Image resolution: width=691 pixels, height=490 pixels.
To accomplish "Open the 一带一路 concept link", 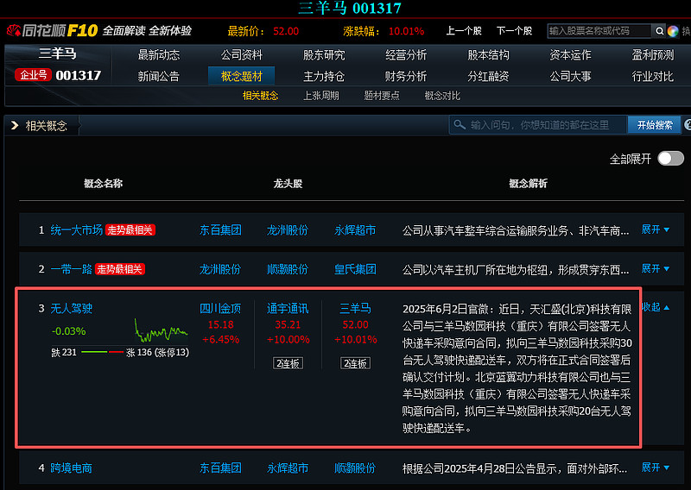I will (72, 269).
